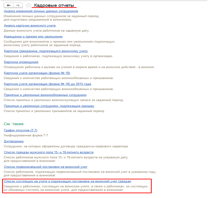Select the "Карточка оповещения" report
The width and height of the screenshot is (208, 198).
[21, 62]
